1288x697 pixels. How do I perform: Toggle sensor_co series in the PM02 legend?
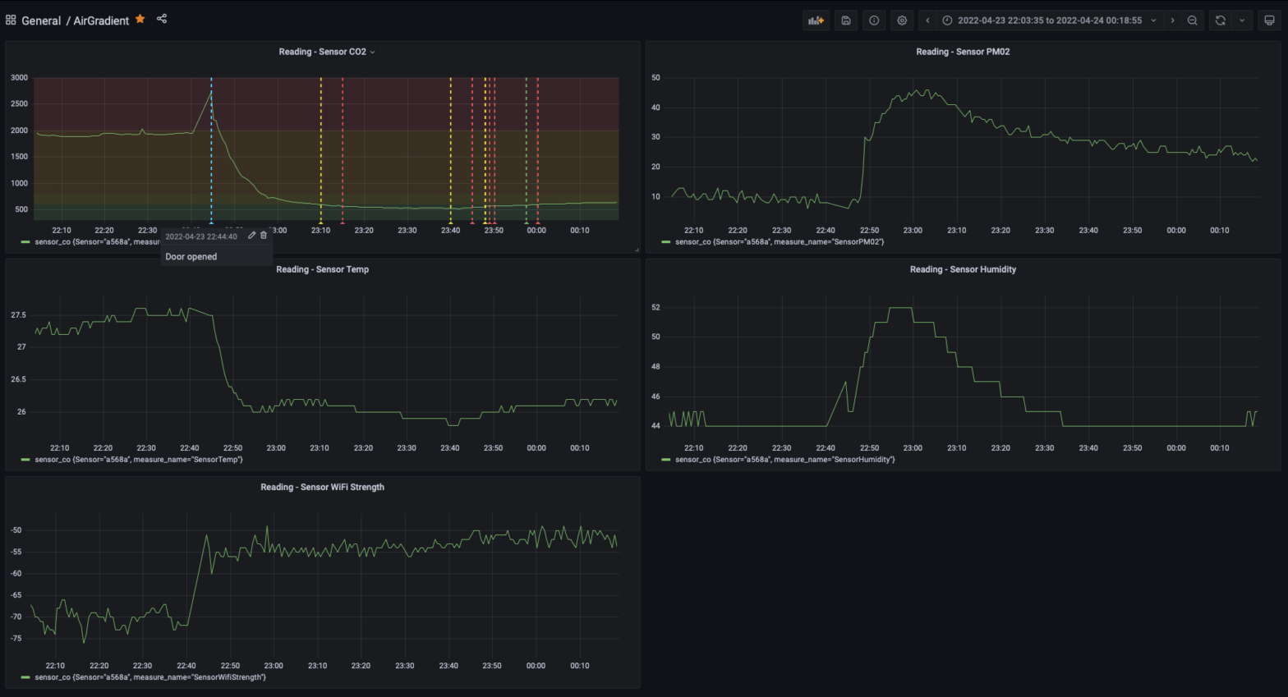point(779,242)
